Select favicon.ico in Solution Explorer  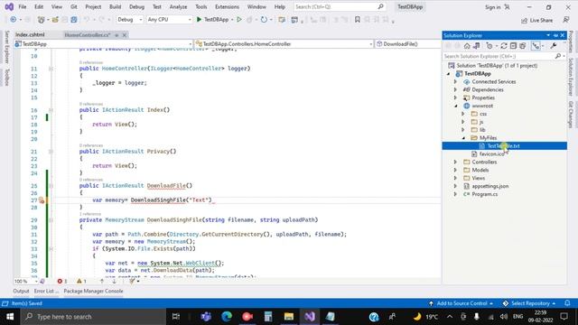491,154
